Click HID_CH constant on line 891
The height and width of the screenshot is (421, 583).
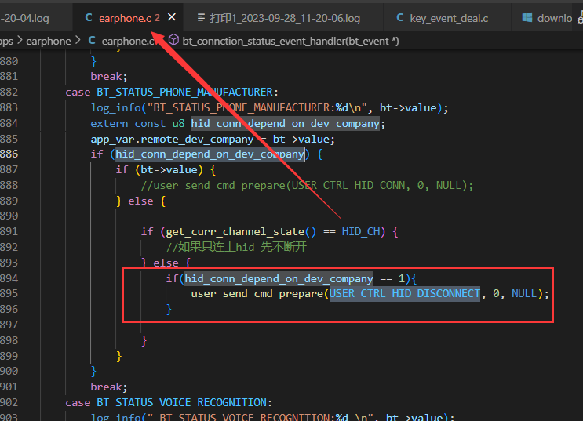(361, 232)
